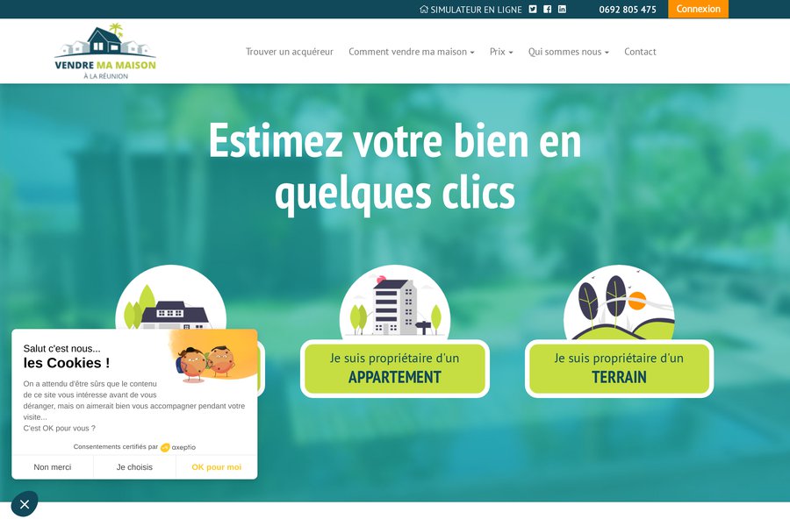The width and height of the screenshot is (790, 526).
Task: Open the Facebook social icon
Action: 547,9
